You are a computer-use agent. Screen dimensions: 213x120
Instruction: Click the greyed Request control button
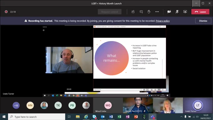tap(110, 12)
